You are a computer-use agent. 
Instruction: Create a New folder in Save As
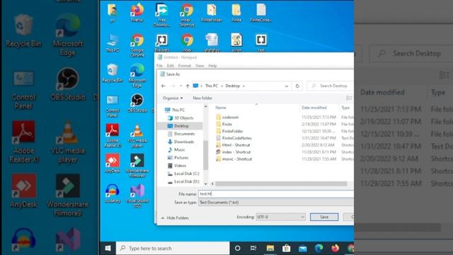[202, 98]
